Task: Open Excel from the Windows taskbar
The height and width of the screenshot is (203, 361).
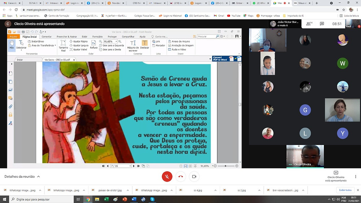Action: [106, 199]
